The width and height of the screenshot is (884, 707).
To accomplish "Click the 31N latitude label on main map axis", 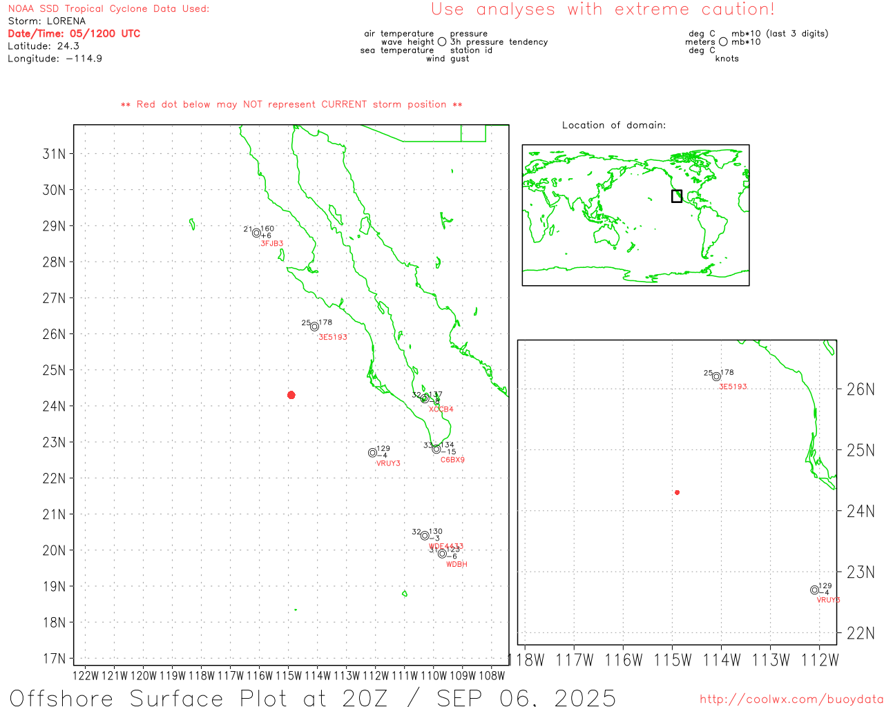I will click(x=55, y=154).
